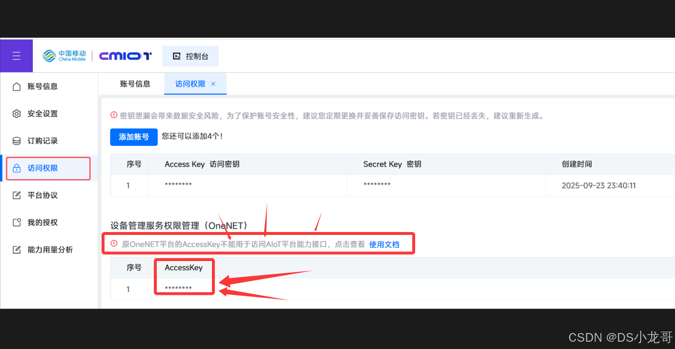Open the 使用文档 link
The image size is (675, 349).
point(384,245)
